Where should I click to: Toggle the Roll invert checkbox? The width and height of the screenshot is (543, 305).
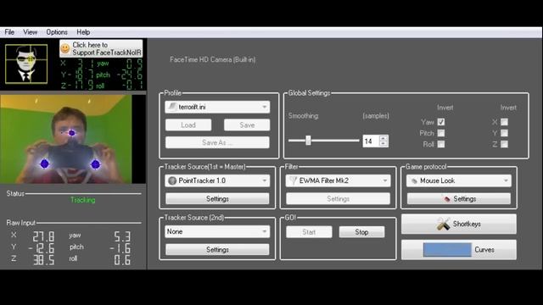click(x=441, y=144)
